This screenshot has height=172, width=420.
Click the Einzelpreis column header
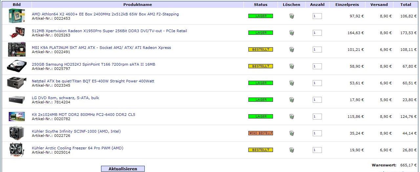coord(347,5)
